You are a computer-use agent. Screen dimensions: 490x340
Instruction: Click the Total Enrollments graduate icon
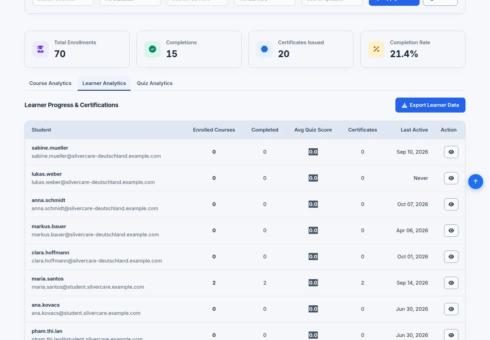coord(40,49)
